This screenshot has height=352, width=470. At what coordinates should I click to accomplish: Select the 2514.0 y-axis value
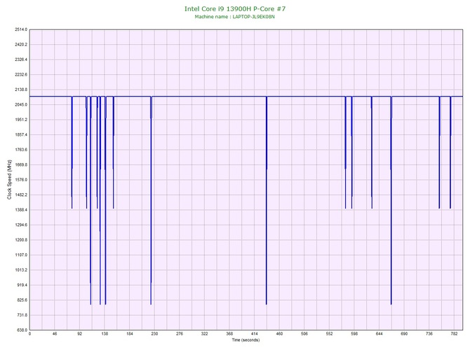click(x=21, y=29)
